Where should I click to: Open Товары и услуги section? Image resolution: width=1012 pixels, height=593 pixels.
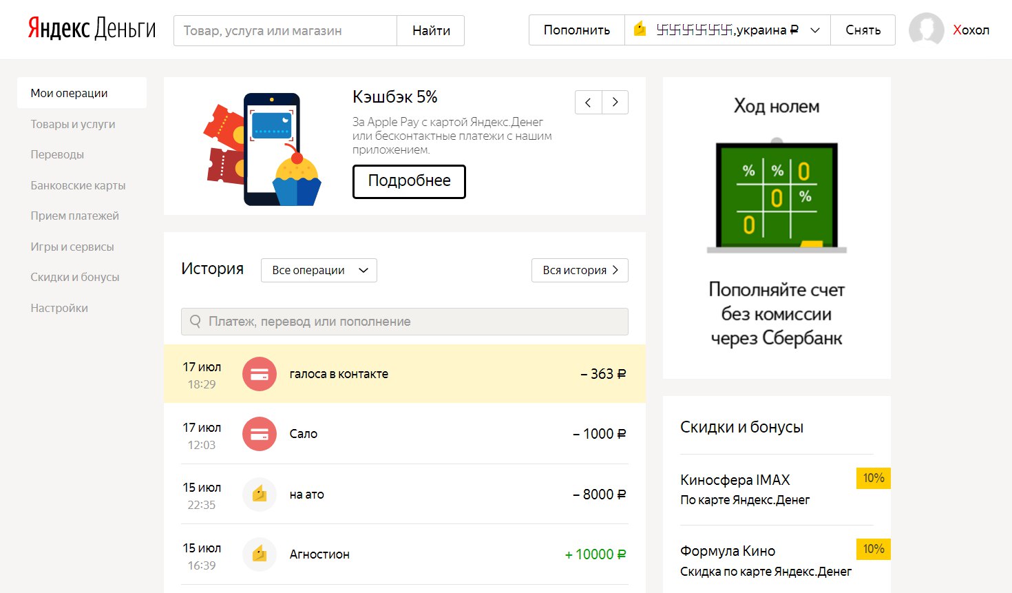[73, 124]
